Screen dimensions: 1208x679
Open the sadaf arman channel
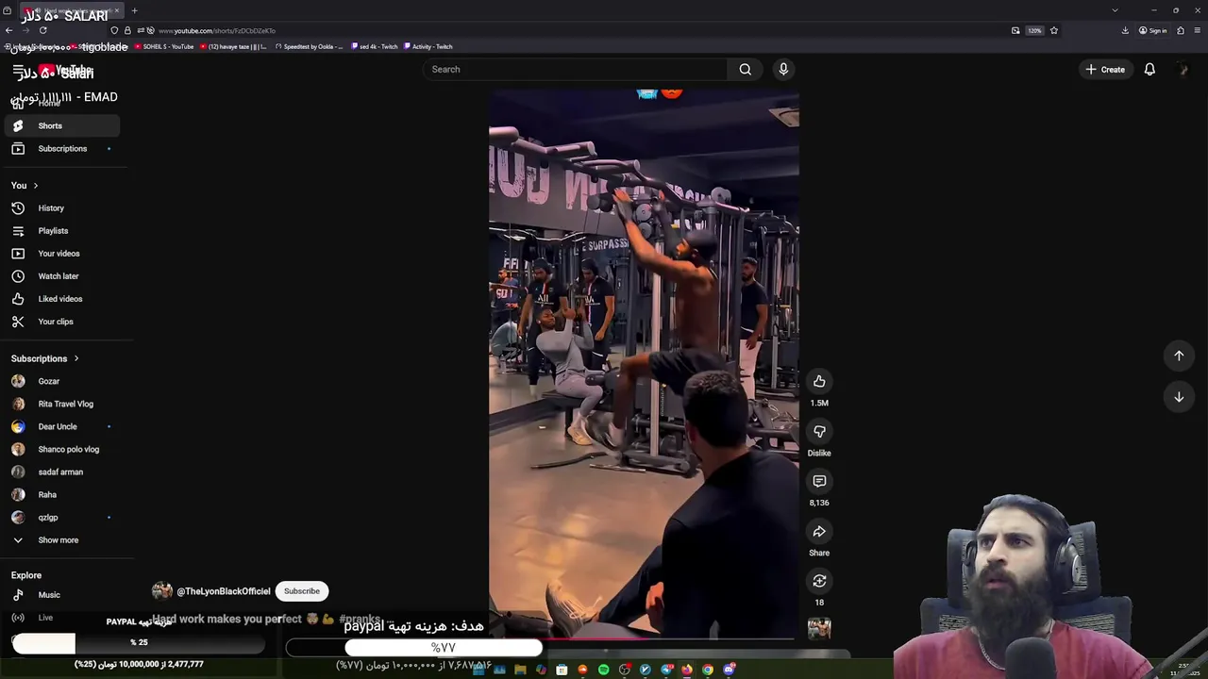62,472
